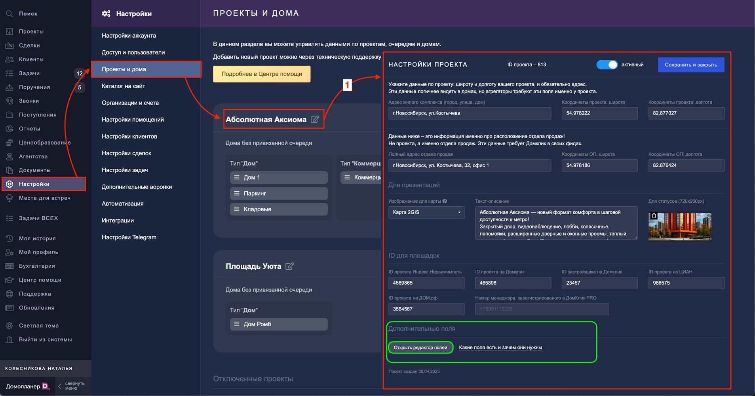Image resolution: width=755 pixels, height=396 pixels.
Task: Open the Поиск search icon
Action: point(9,13)
